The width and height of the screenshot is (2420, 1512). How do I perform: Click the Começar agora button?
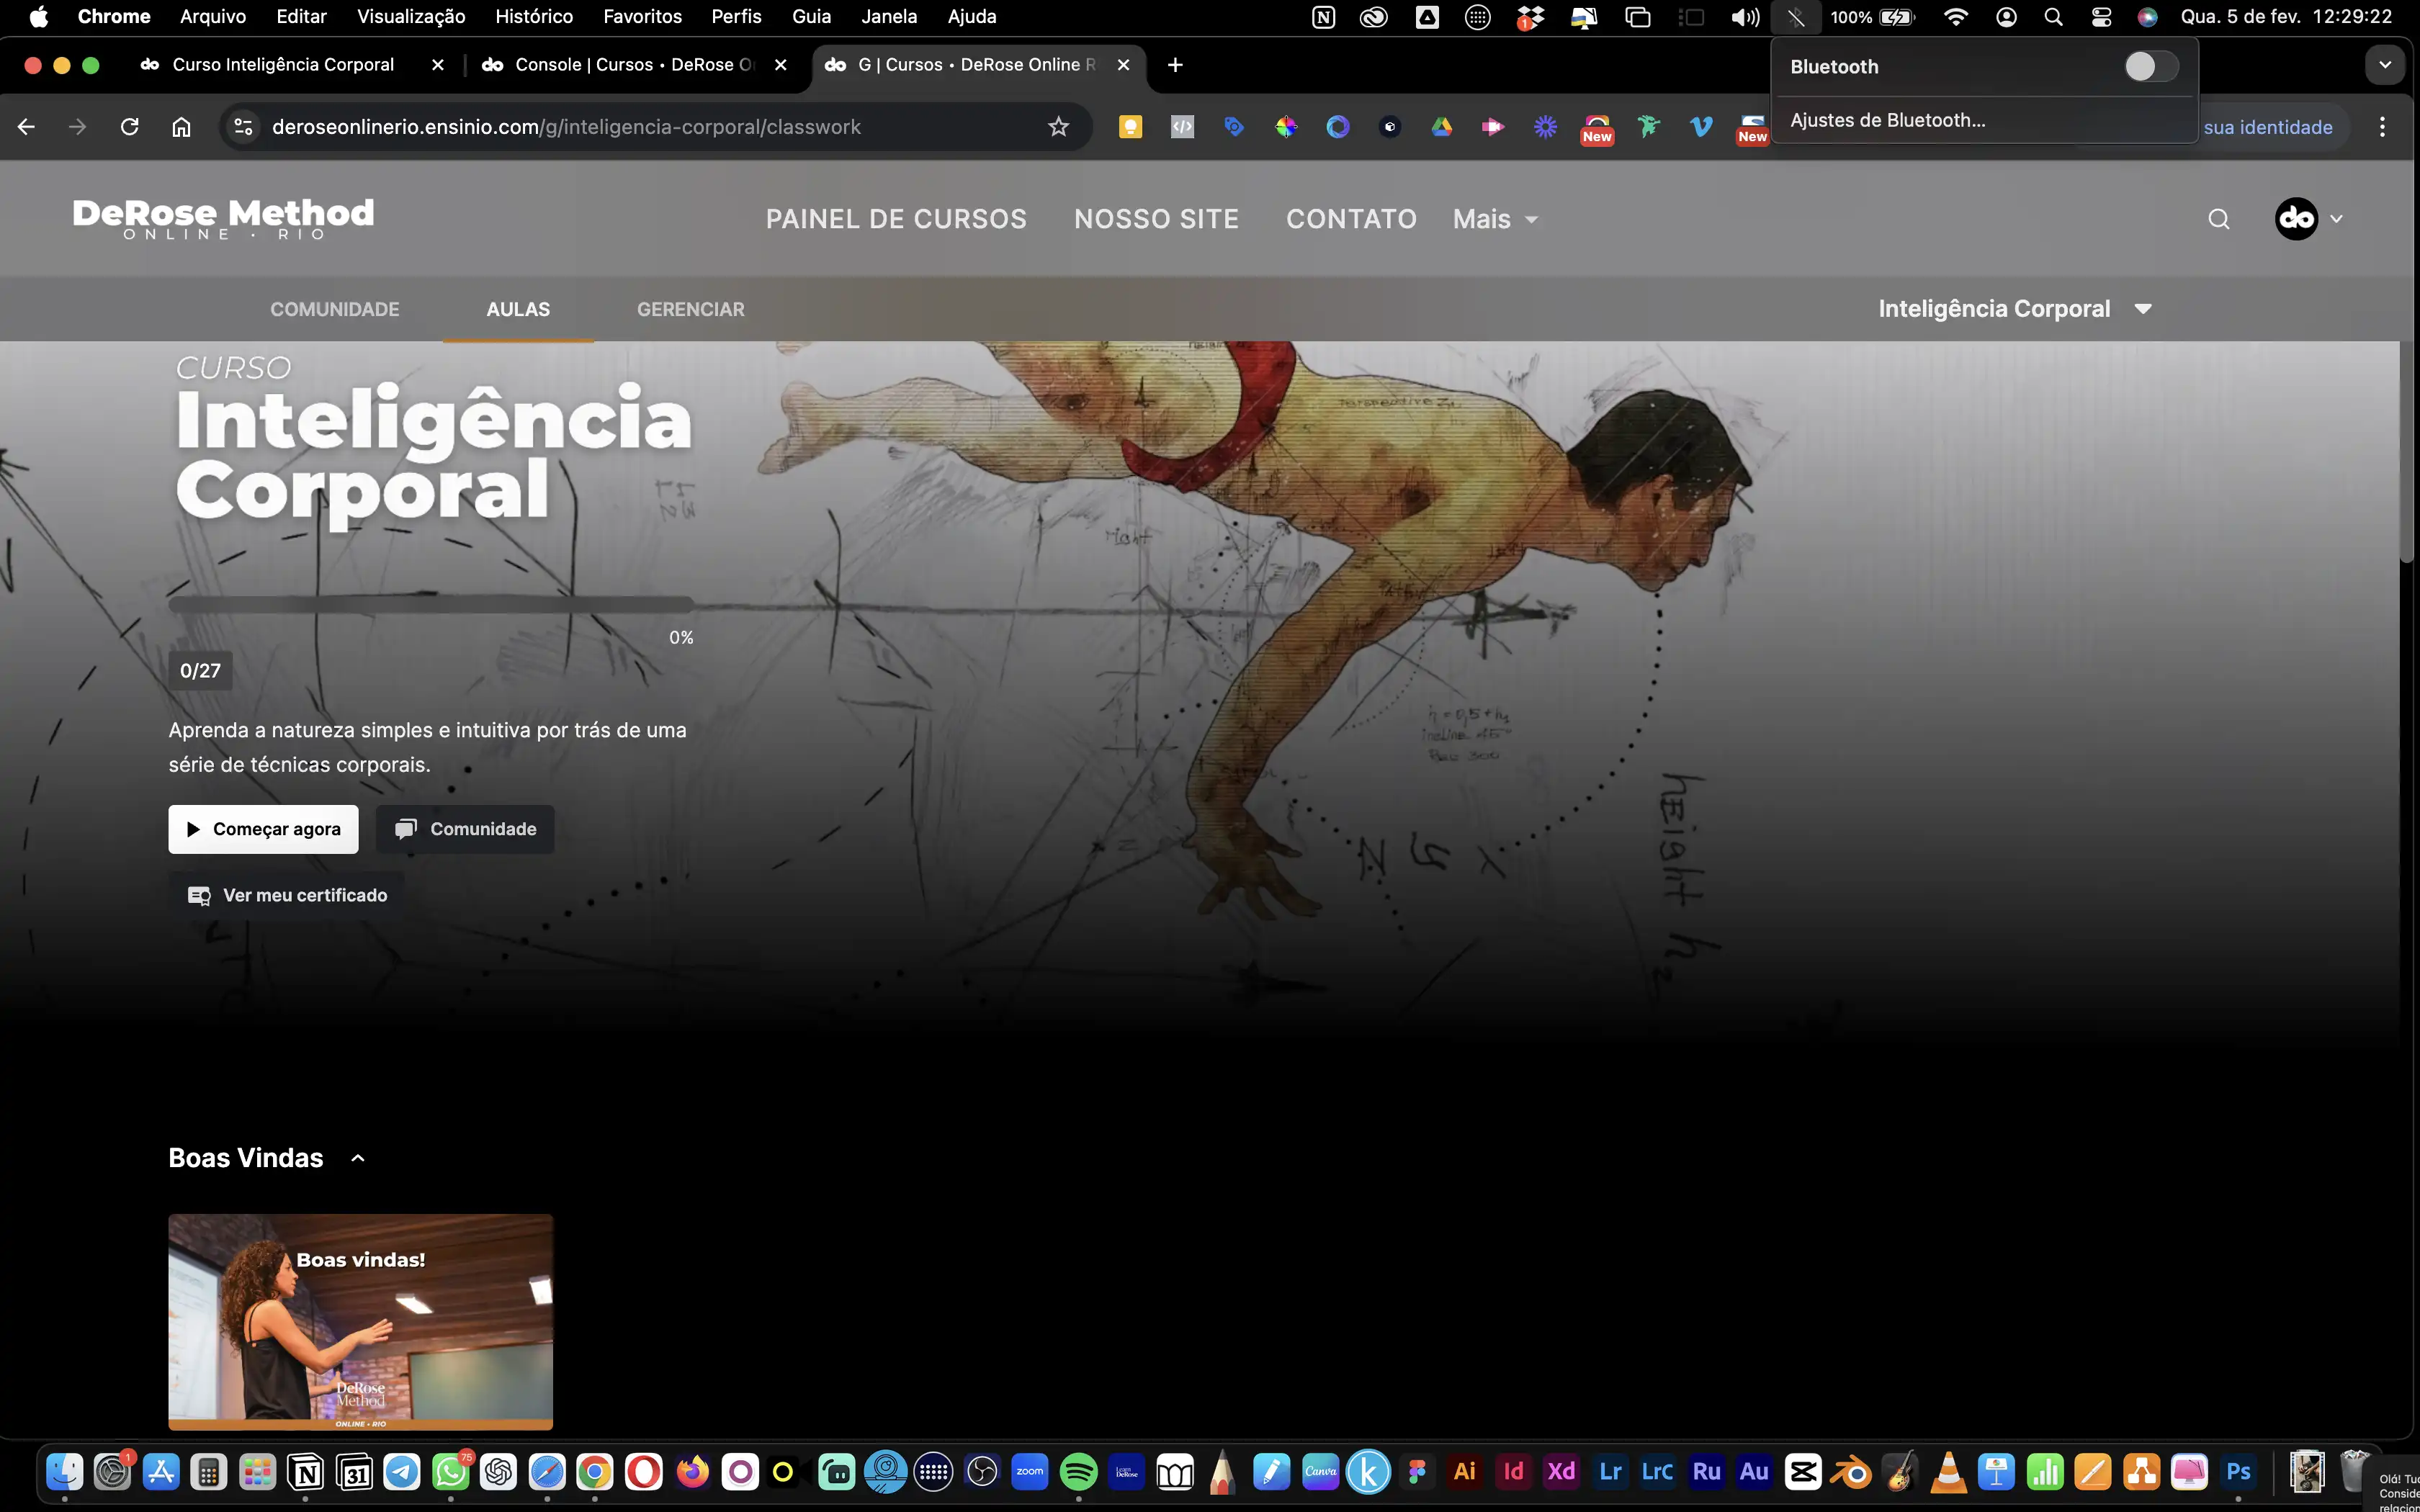pos(263,829)
